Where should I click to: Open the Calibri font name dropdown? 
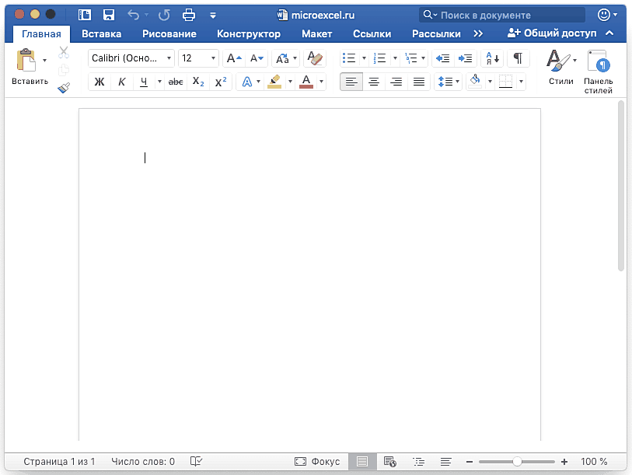click(x=131, y=58)
